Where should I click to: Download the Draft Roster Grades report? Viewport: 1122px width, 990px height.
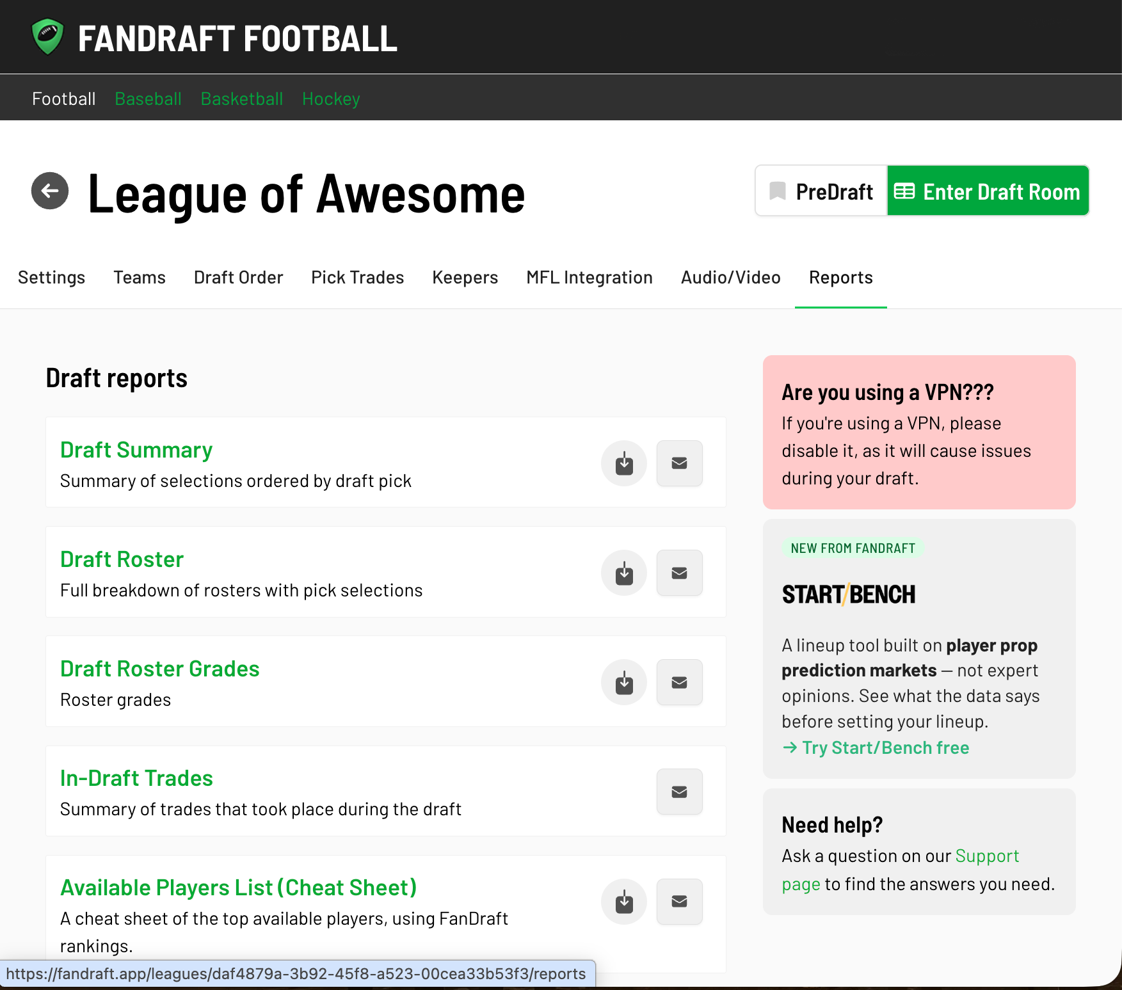(x=624, y=682)
